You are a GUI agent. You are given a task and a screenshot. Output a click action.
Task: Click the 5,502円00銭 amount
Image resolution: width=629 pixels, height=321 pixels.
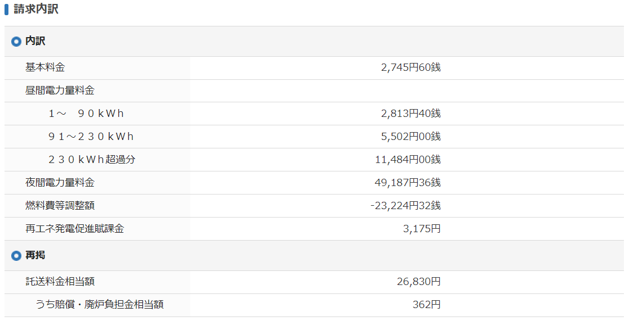(411, 137)
